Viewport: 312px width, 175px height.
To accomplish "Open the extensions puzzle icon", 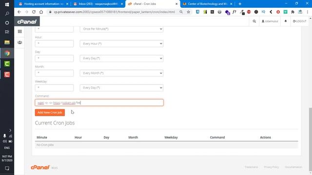I will tap(292, 12).
